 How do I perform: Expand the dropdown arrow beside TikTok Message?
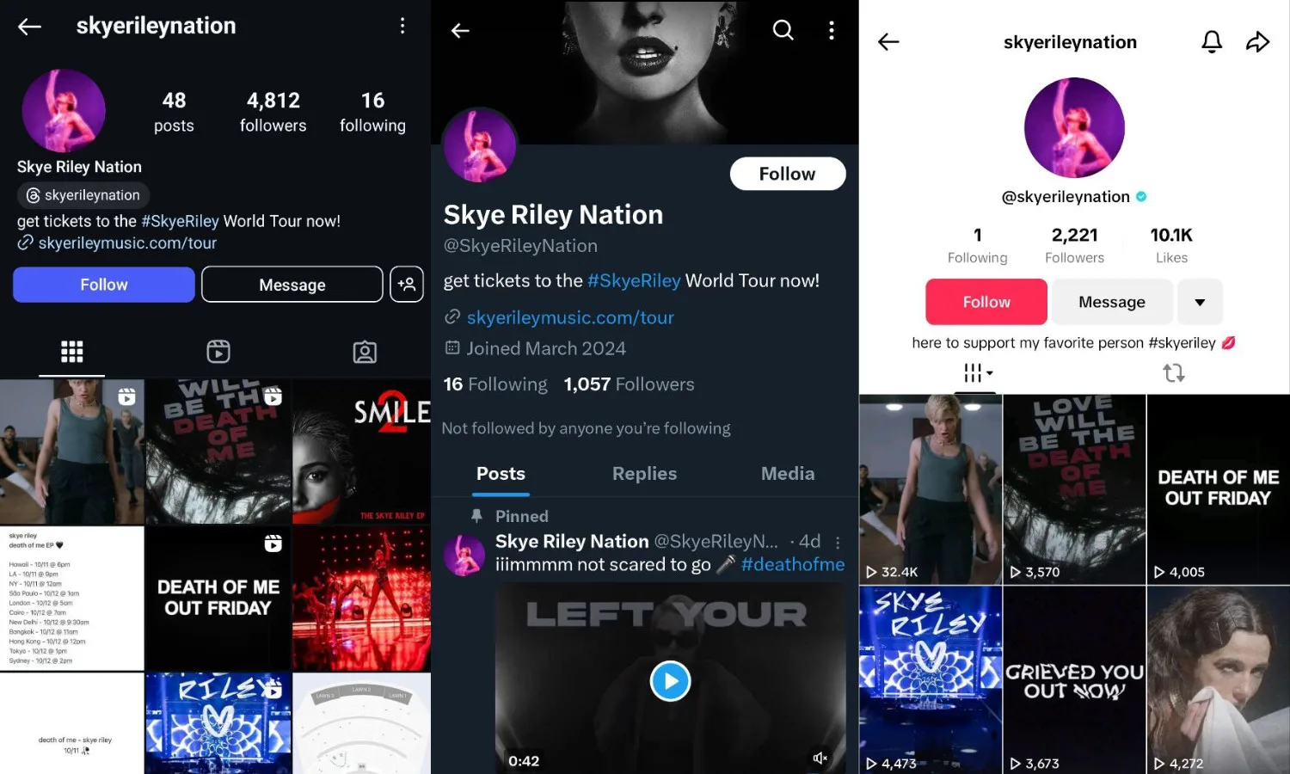coord(1200,302)
